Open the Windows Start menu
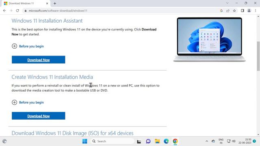Viewport: 260px width, 146px height. coord(85,141)
